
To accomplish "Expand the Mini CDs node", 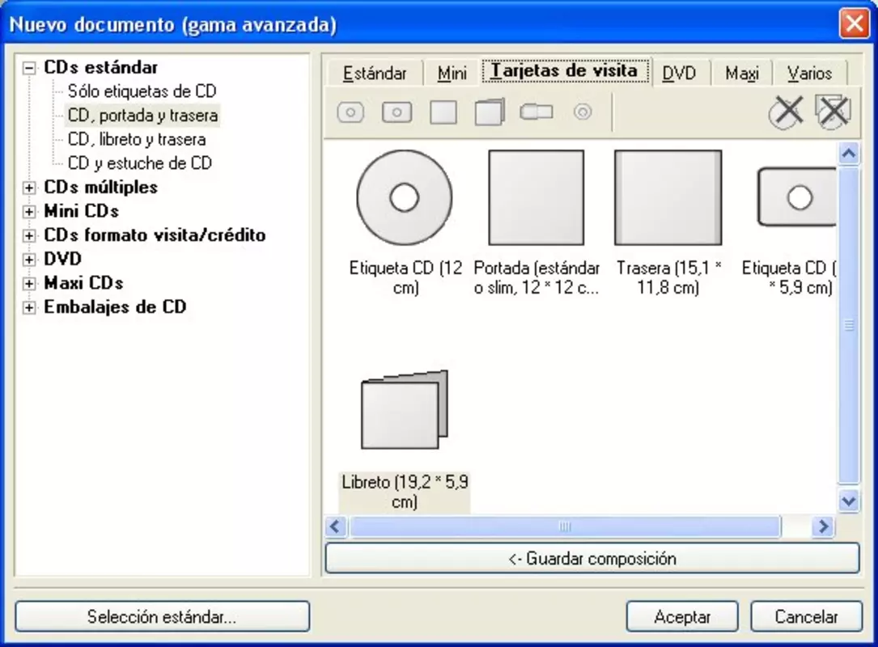I will click(28, 212).
